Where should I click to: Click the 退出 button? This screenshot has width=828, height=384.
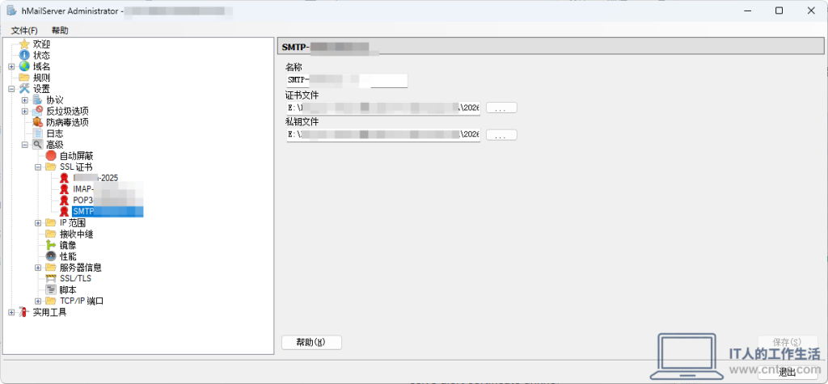(788, 371)
